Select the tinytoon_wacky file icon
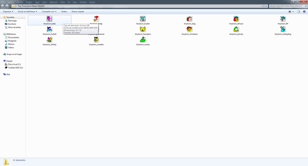Screen dimensions: 308x166 143,40
